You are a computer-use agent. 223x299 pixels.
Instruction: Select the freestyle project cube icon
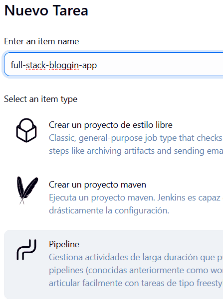point(26,130)
